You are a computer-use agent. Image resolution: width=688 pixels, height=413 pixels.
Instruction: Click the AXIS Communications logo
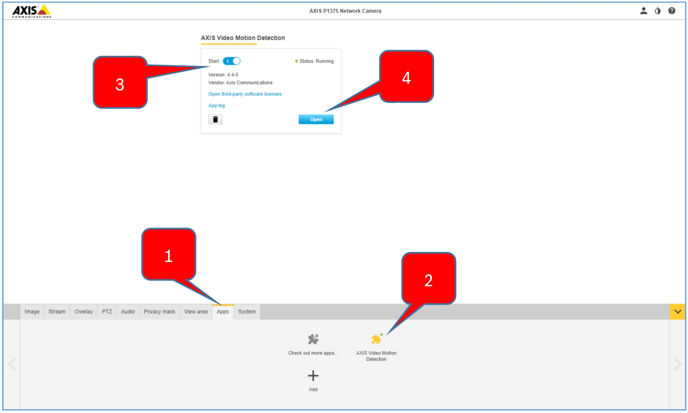tap(32, 11)
